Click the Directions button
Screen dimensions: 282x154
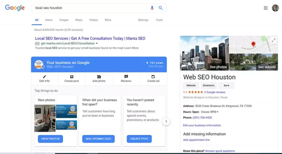209,86
